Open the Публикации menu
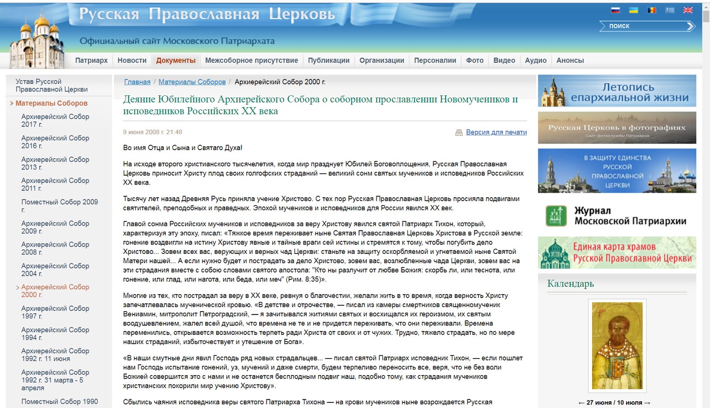The image size is (710, 408). [x=329, y=61]
